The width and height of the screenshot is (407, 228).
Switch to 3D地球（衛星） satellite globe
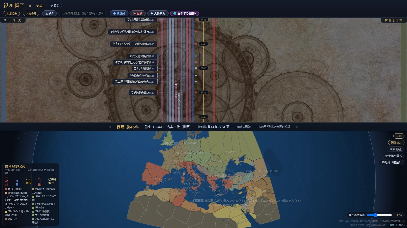(391, 162)
